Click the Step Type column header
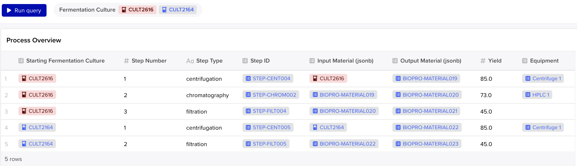Image resolution: width=577 pixels, height=166 pixels. (209, 61)
